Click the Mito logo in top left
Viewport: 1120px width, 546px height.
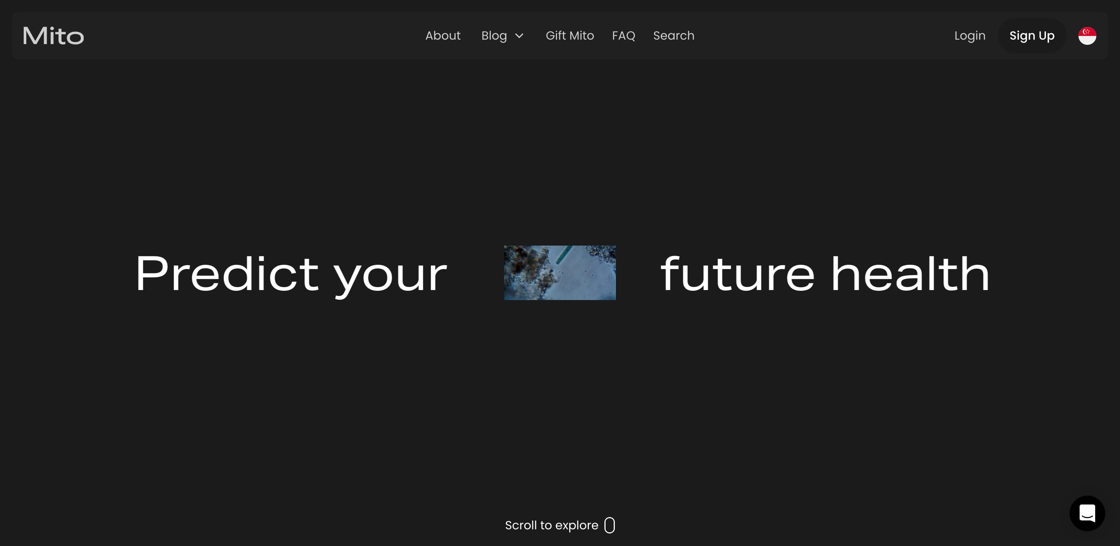(53, 36)
